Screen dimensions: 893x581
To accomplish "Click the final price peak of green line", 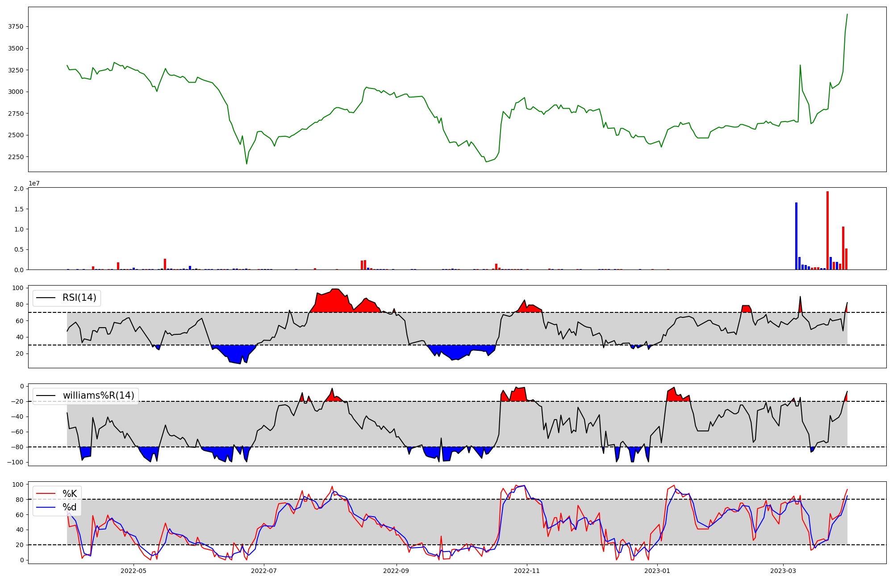I will point(847,14).
